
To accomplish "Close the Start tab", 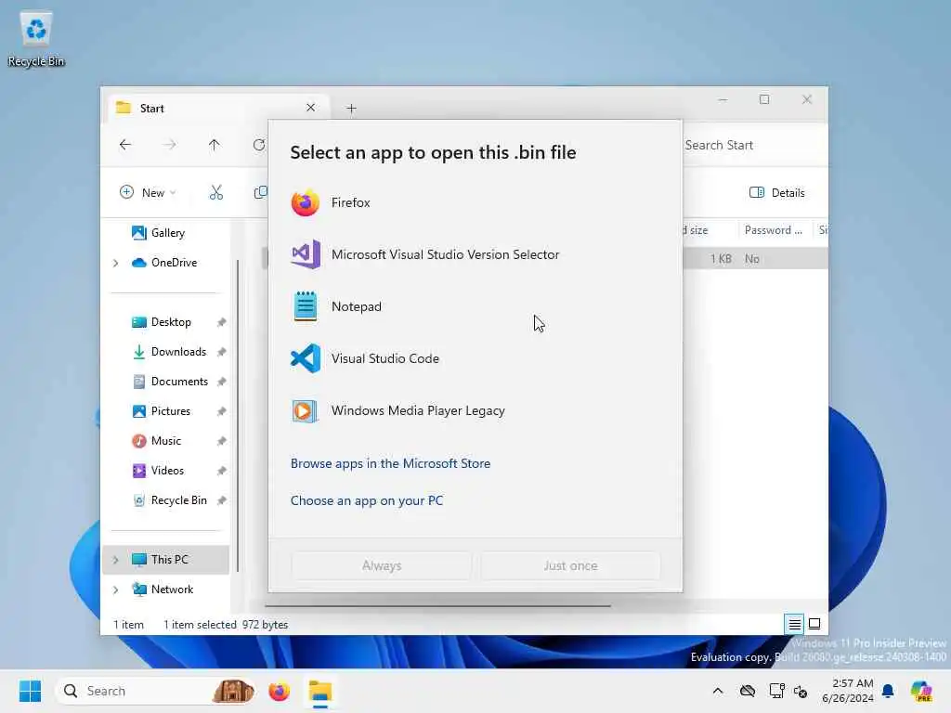I will (x=310, y=108).
